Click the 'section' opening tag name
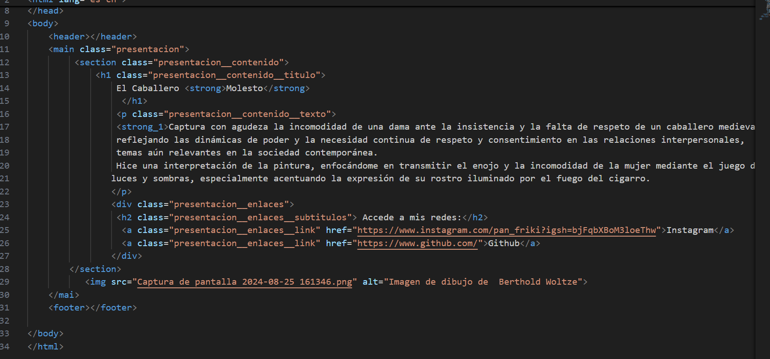770x359 pixels. click(x=98, y=63)
